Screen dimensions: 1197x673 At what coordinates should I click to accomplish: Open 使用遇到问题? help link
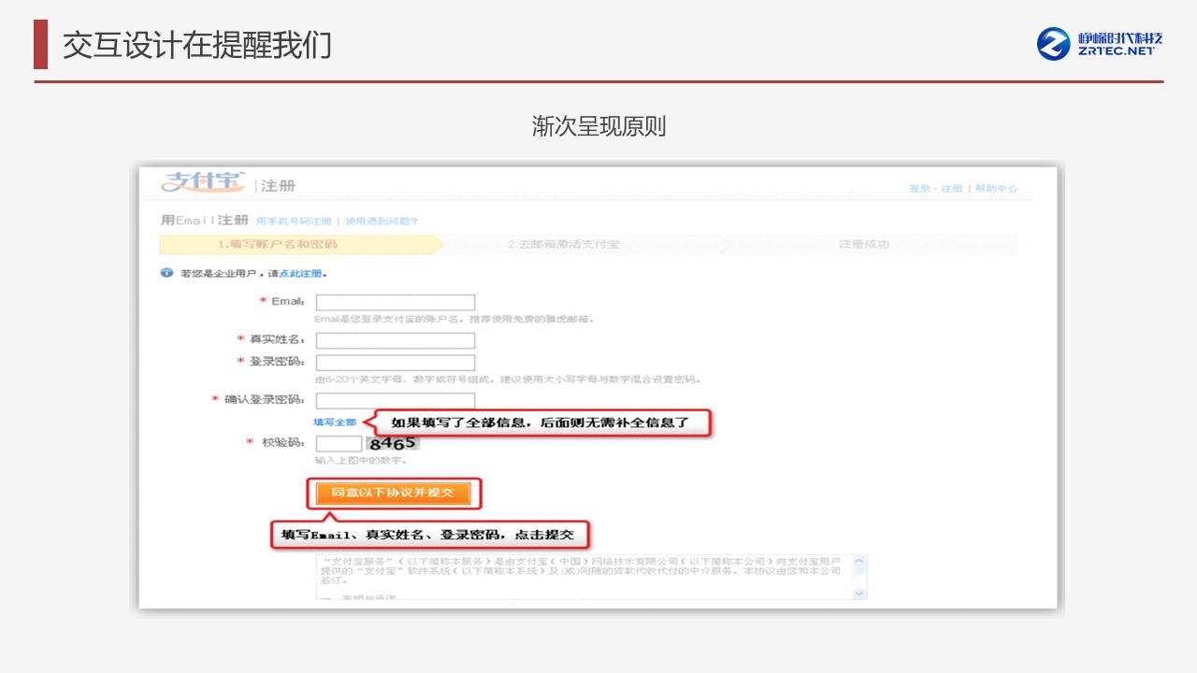[x=382, y=222]
